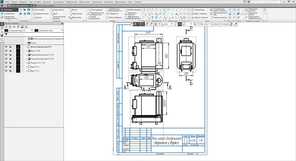
Task: Expand the Листы tree node
Action: [x=27, y=43]
